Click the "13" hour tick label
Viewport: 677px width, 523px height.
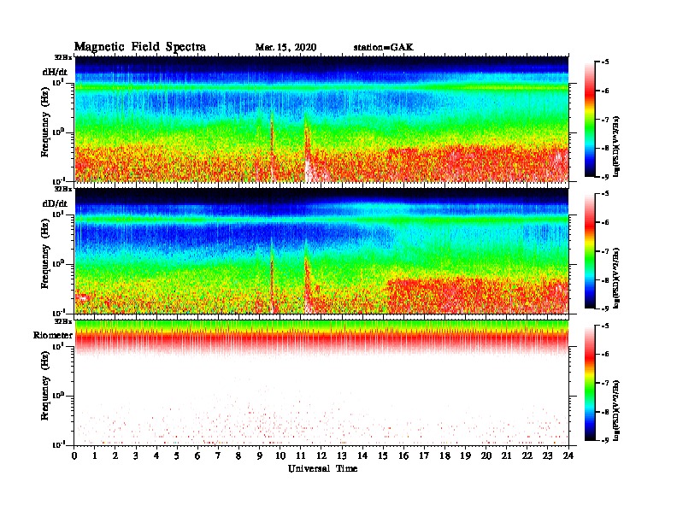[x=342, y=456]
